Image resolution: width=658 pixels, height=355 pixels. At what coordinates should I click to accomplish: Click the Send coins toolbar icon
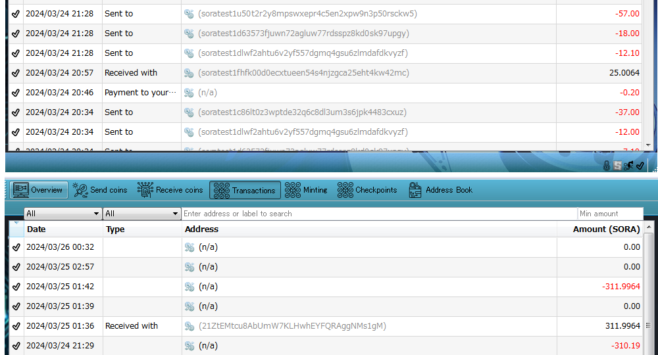81,190
